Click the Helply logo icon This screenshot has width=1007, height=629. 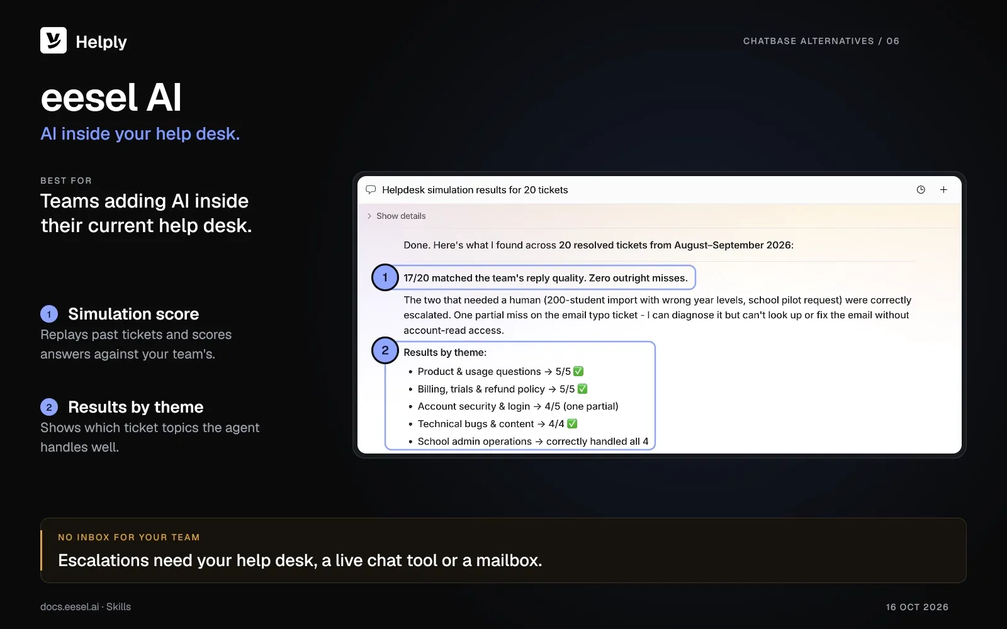click(x=53, y=40)
